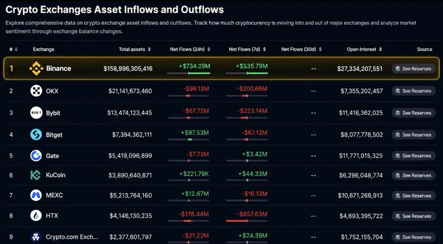The width and height of the screenshot is (443, 244).
Task: Click the Bitget logo icon
Action: (36, 134)
